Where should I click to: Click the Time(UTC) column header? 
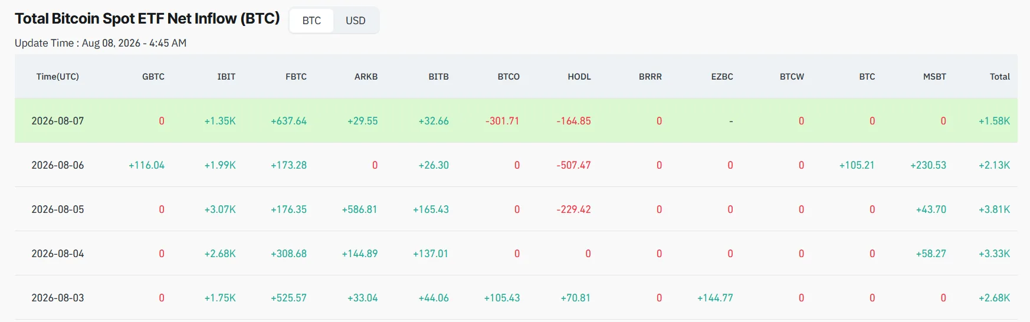[58, 77]
